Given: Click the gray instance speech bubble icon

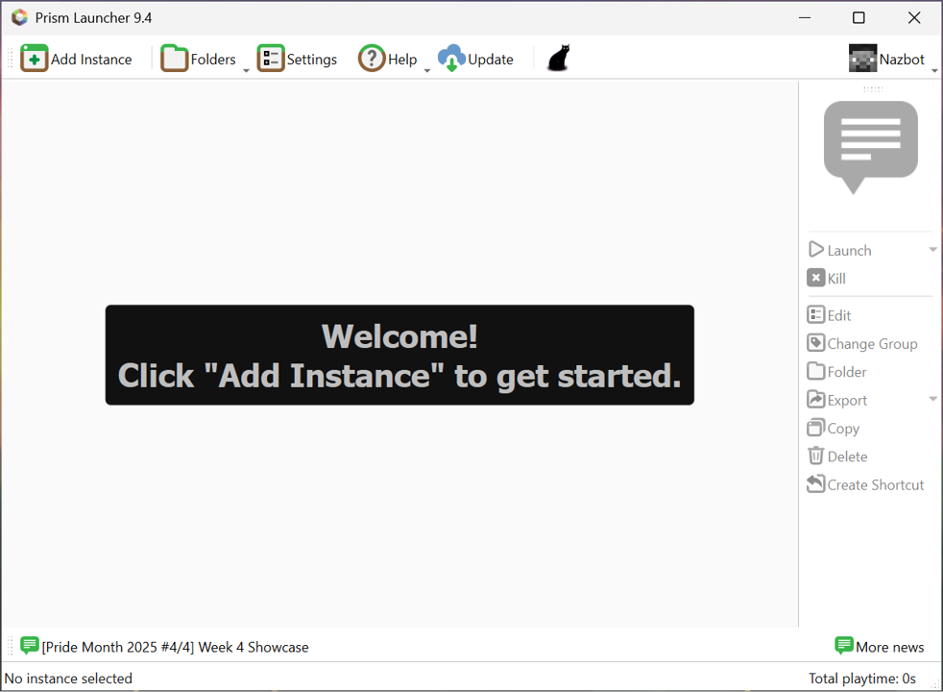Looking at the screenshot, I should tap(870, 146).
